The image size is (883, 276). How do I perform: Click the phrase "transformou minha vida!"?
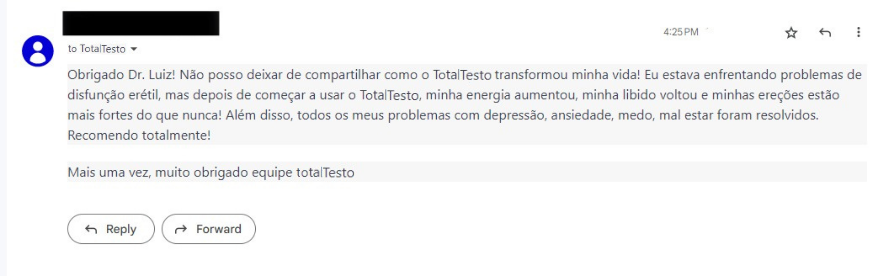pos(567,75)
